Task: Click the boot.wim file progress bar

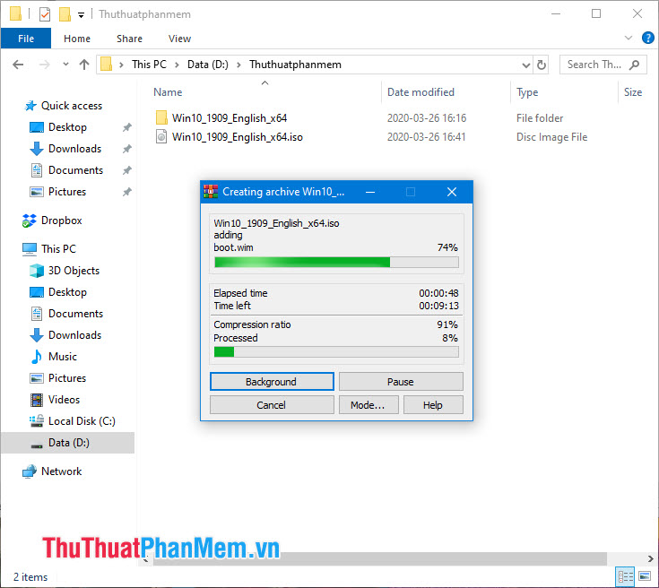Action: 336,263
